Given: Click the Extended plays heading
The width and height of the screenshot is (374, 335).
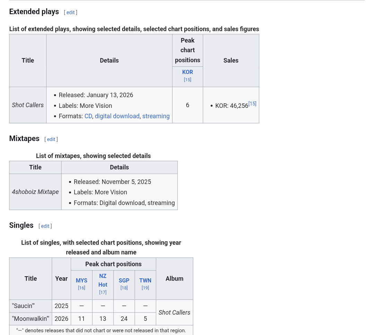Looking at the screenshot, I should (x=34, y=12).
